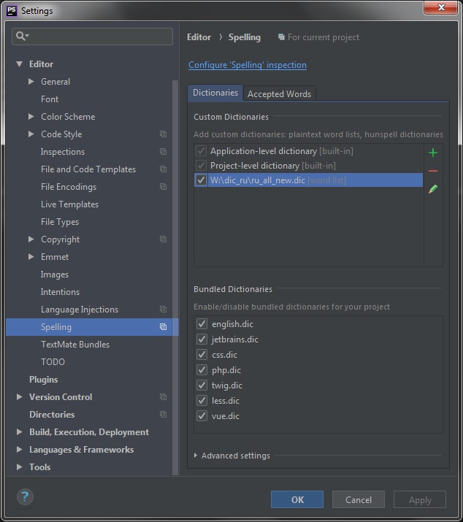Collapse the Editor tree node

click(20, 64)
